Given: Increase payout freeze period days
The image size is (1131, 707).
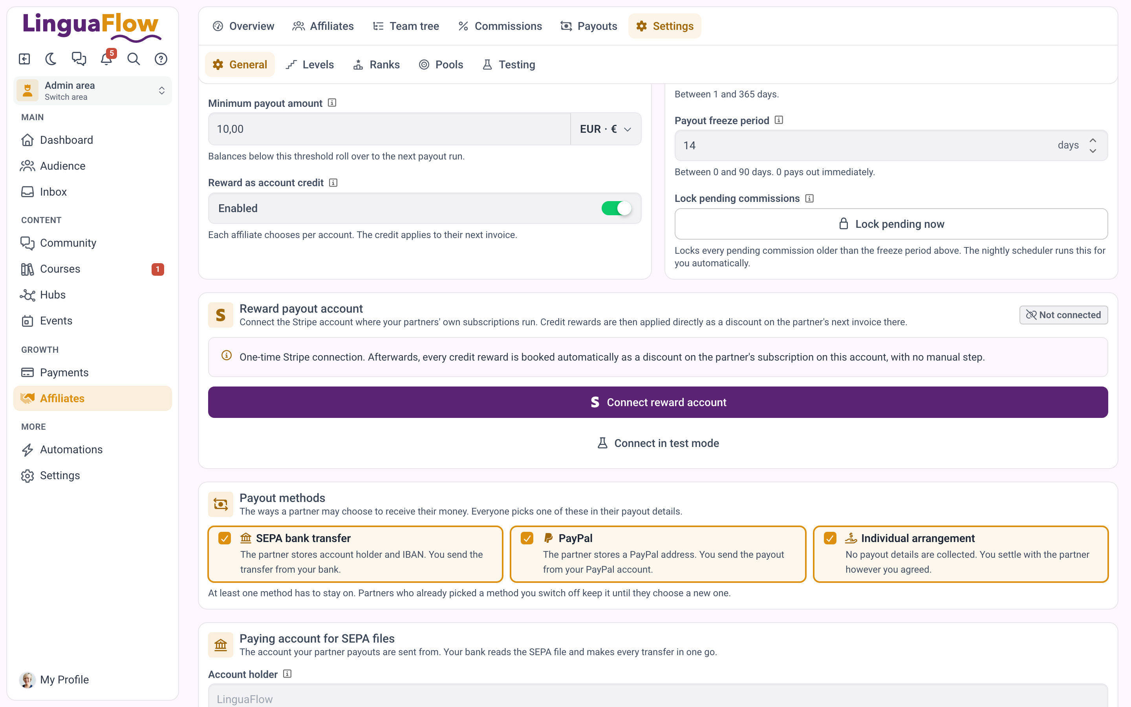Looking at the screenshot, I should tap(1093, 140).
